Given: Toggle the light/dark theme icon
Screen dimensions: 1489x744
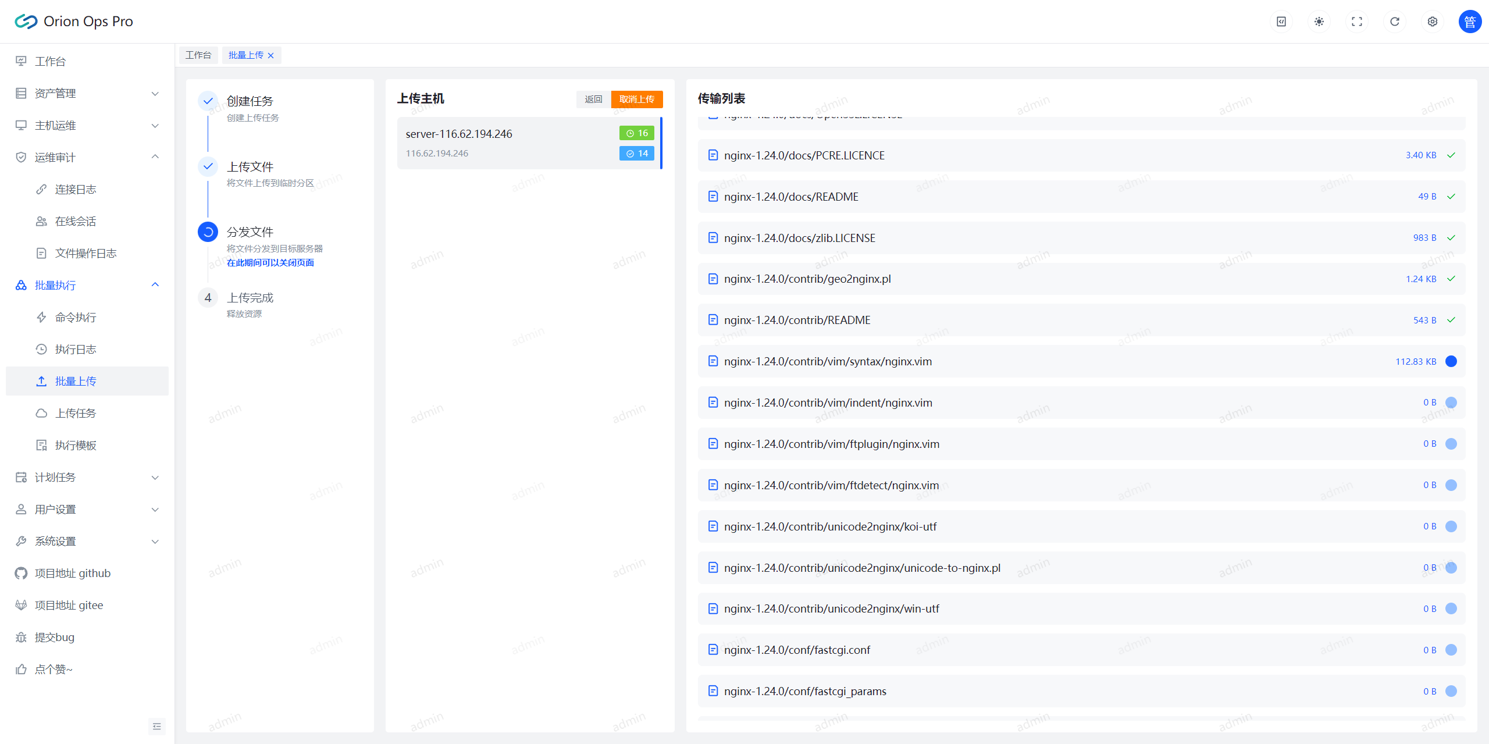Looking at the screenshot, I should [x=1319, y=22].
